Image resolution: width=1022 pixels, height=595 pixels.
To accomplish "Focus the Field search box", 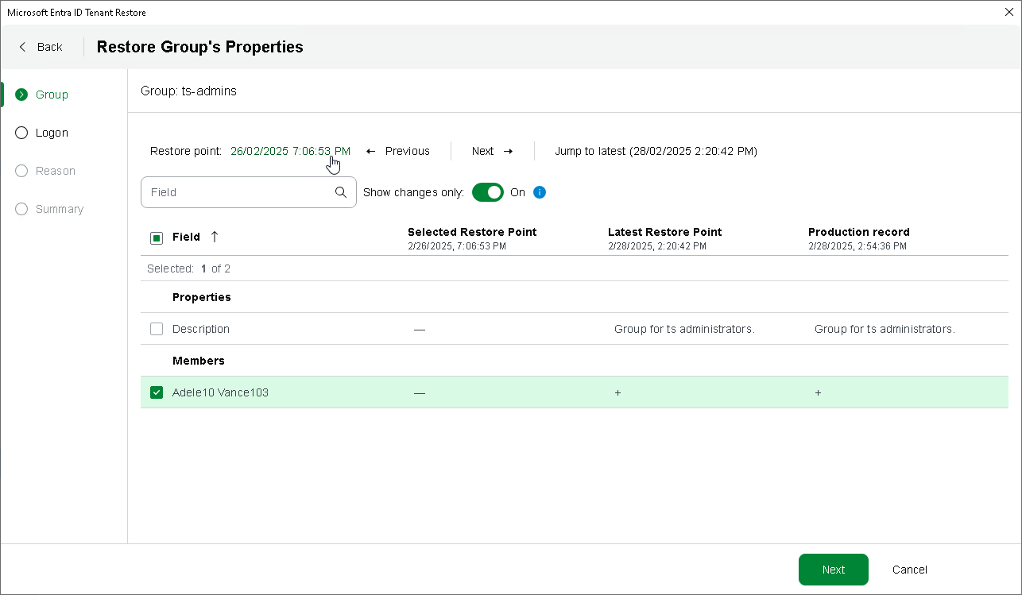I will click(x=238, y=192).
